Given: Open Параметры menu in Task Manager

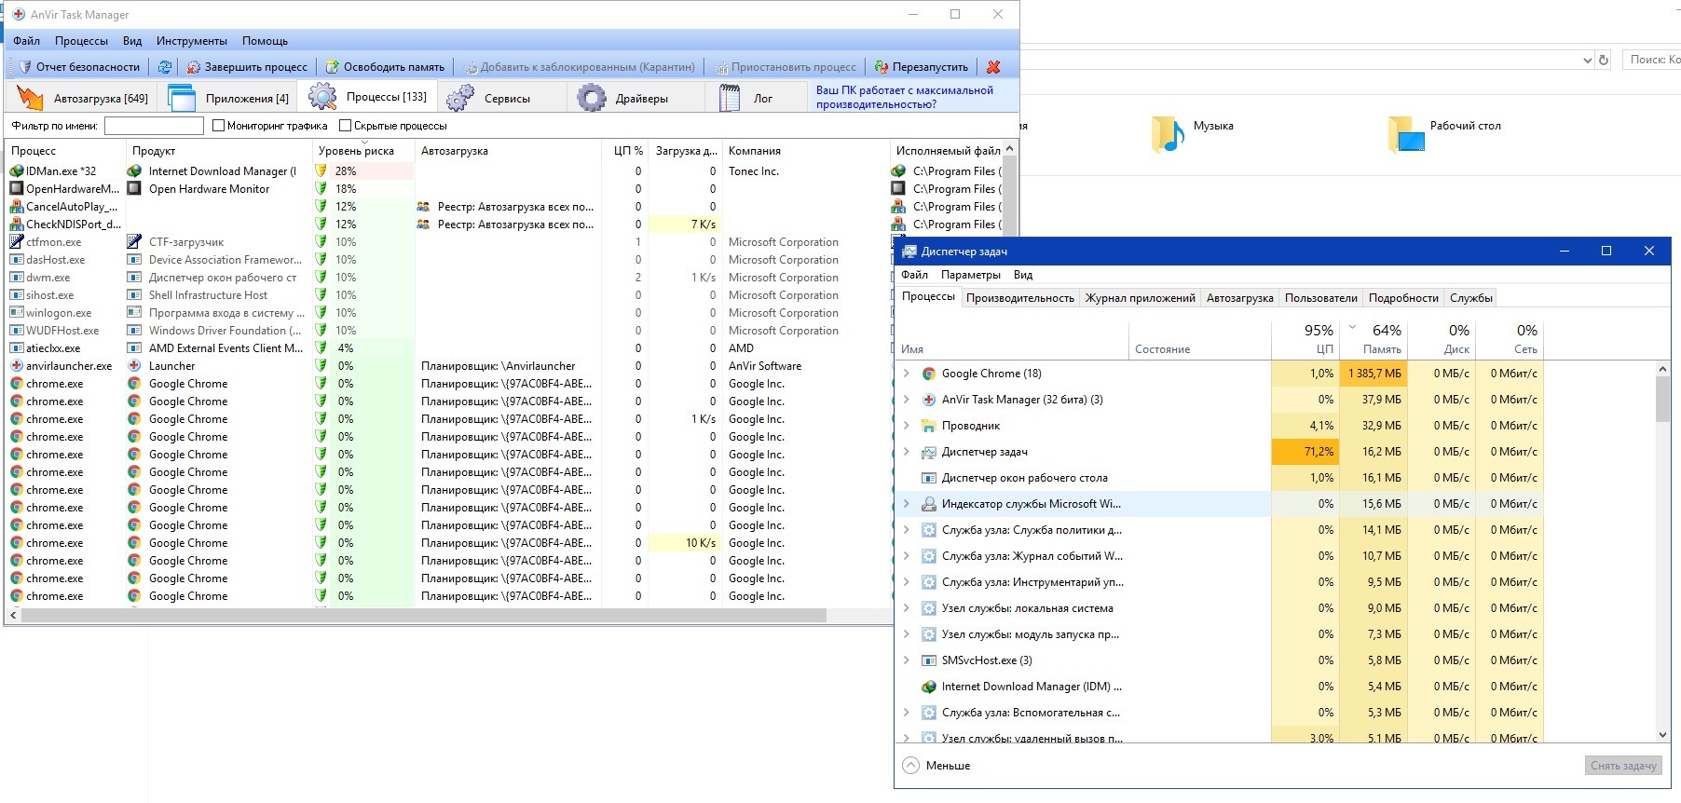Looking at the screenshot, I should (971, 275).
